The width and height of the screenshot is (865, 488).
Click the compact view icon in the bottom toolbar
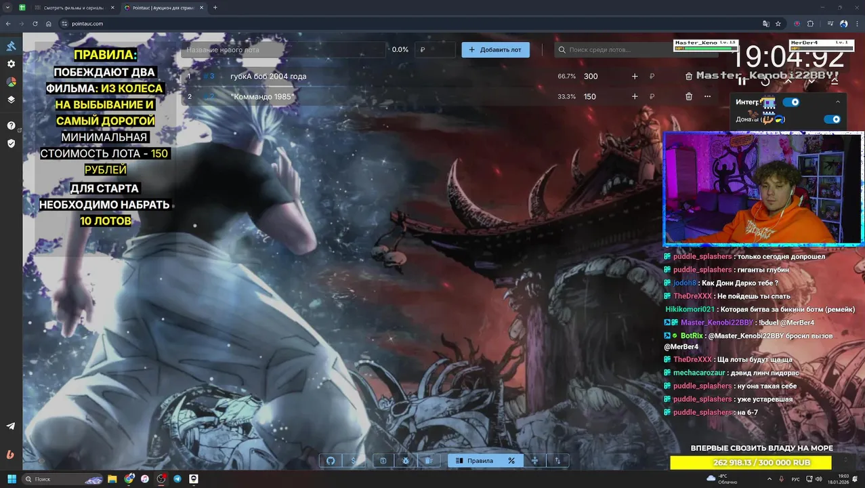coord(534,461)
